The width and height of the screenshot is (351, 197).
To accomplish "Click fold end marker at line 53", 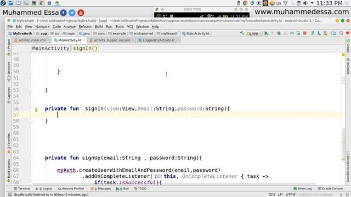I will click(31, 90).
